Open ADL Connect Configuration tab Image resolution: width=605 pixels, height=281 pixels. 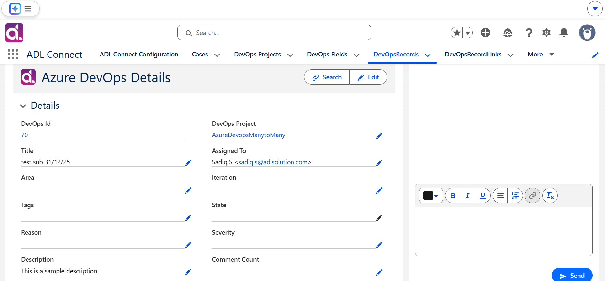point(139,54)
